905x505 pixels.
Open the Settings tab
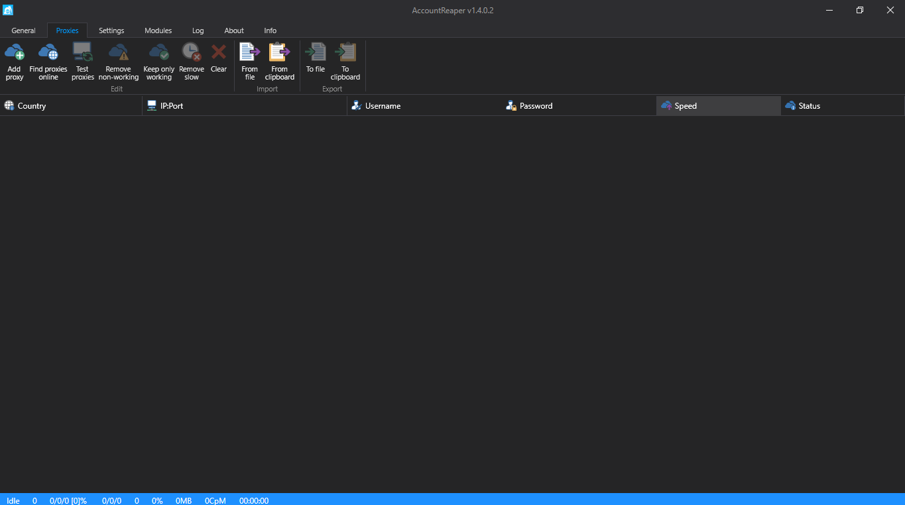pos(111,30)
